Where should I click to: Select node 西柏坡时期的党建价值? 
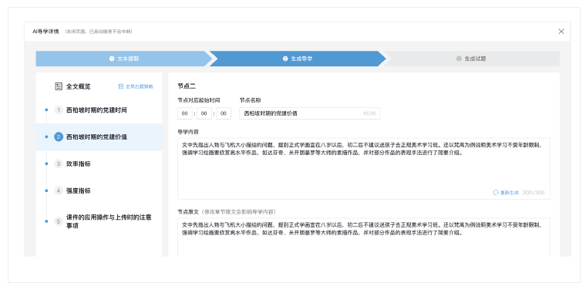click(x=99, y=137)
